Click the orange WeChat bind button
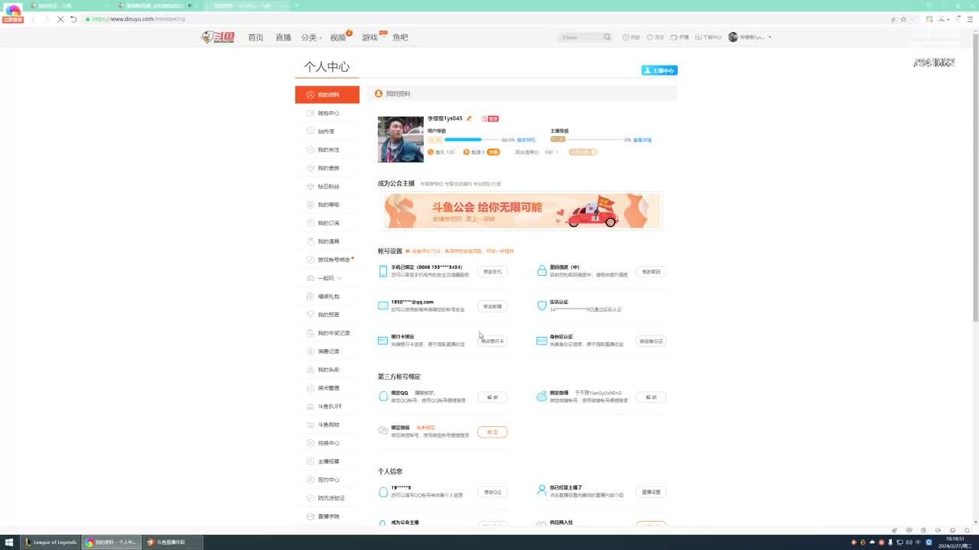The image size is (979, 550). (x=492, y=432)
